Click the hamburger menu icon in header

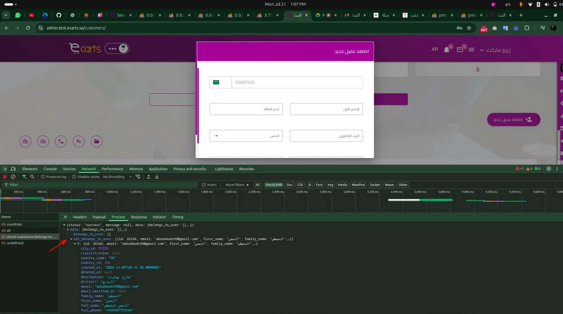(472, 50)
